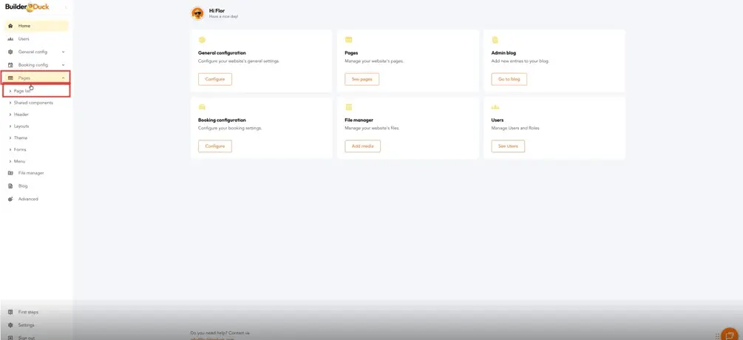
Task: Click the Blog document icon in sidebar
Action: 10,186
